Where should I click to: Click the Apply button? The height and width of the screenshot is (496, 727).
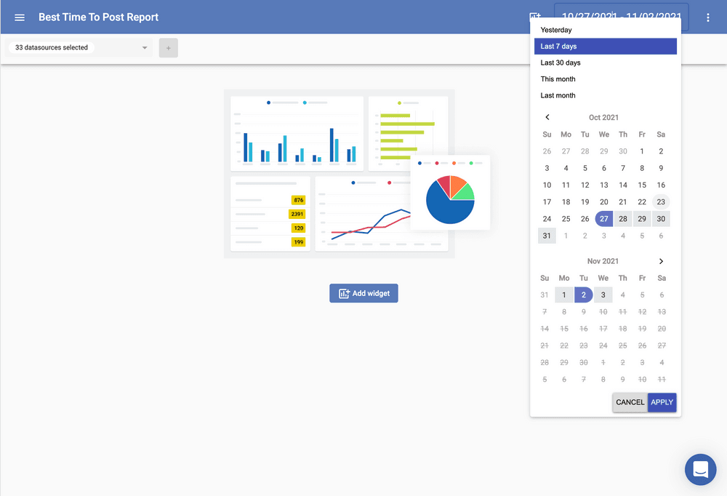point(662,402)
